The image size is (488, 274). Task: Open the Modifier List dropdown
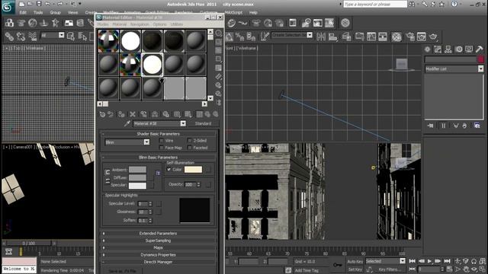481,69
